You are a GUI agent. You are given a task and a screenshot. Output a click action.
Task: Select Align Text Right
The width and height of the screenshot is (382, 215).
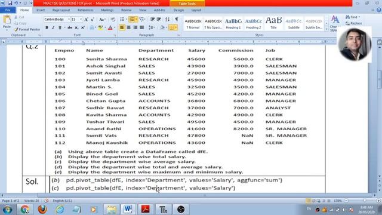click(x=135, y=27)
